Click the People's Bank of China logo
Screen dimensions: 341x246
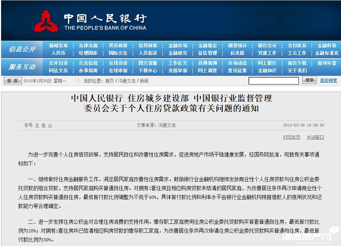(90, 22)
